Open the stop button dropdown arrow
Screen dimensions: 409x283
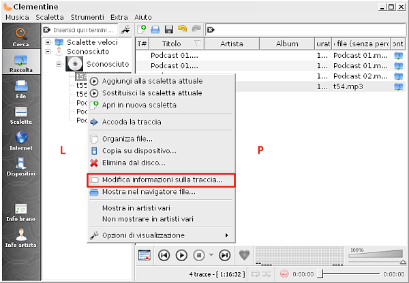[211, 255]
